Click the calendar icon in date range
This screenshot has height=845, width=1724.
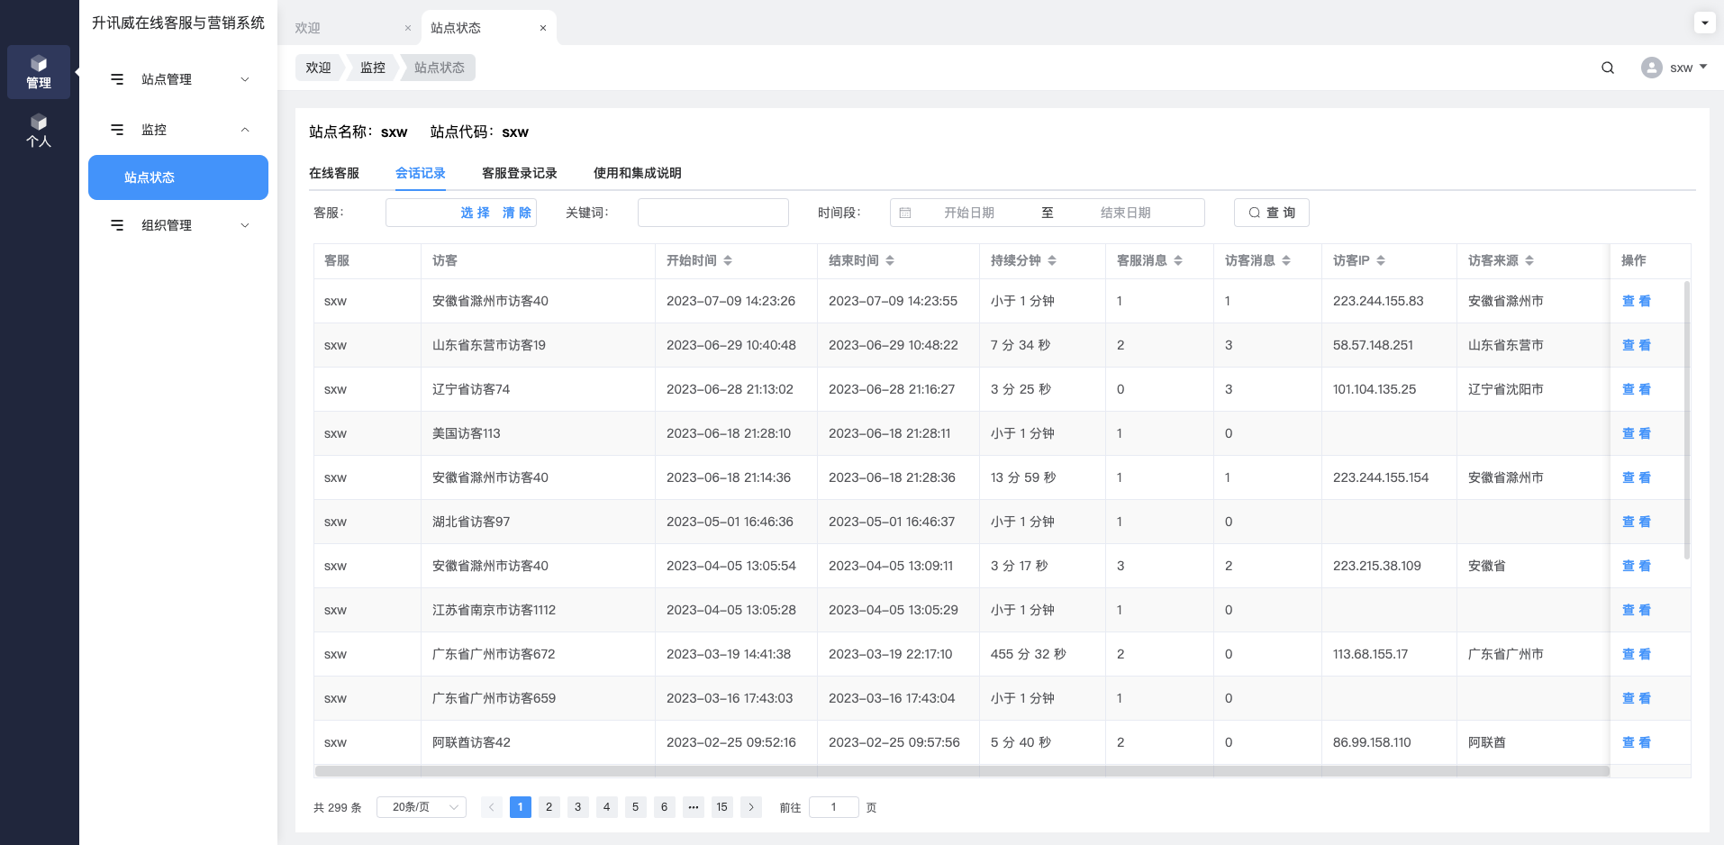point(905,213)
